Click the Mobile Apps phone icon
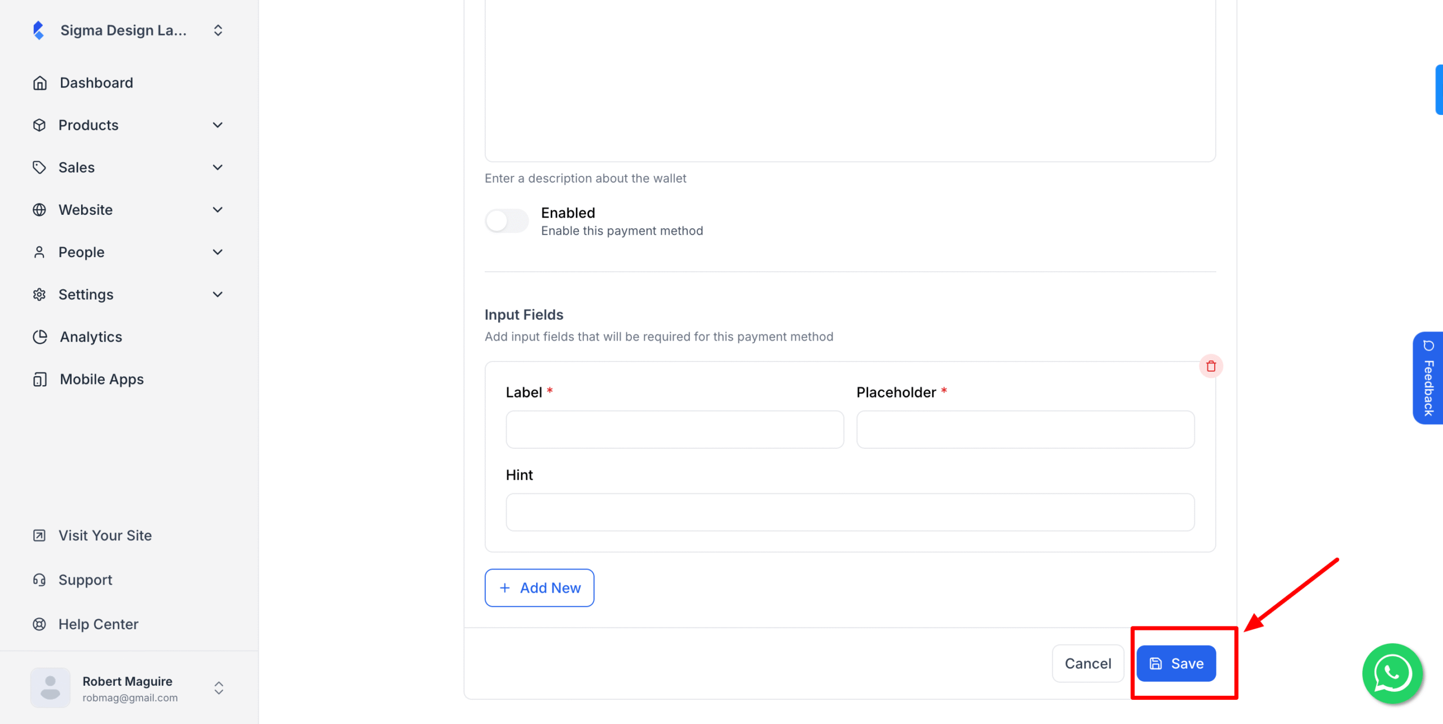Image resolution: width=1443 pixels, height=724 pixels. click(x=39, y=379)
